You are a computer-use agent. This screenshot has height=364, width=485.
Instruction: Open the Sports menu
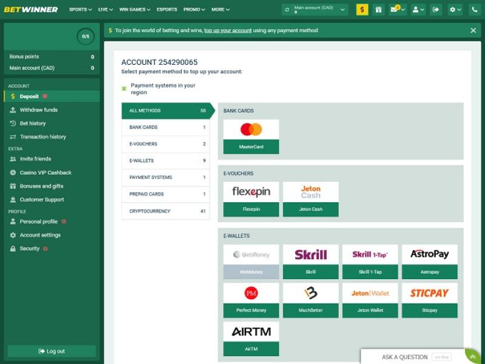pyautogui.click(x=80, y=10)
